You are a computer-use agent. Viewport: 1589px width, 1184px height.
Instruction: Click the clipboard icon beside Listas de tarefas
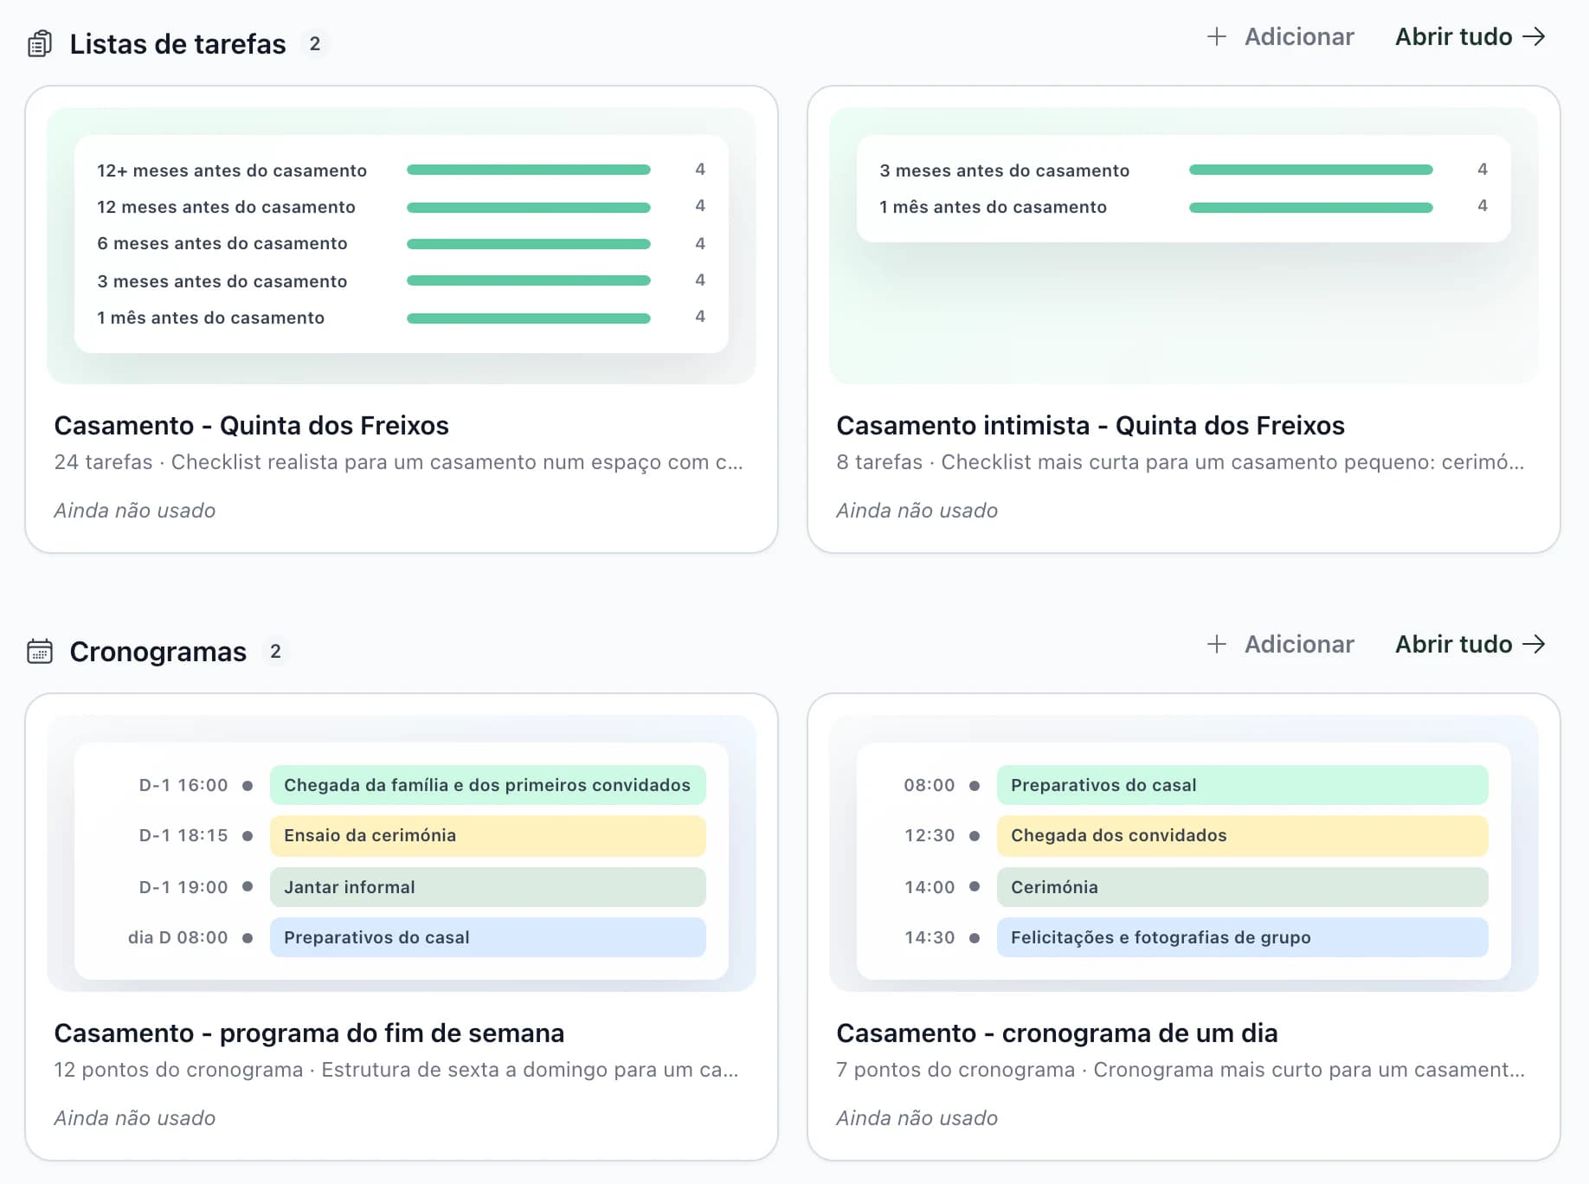(40, 43)
